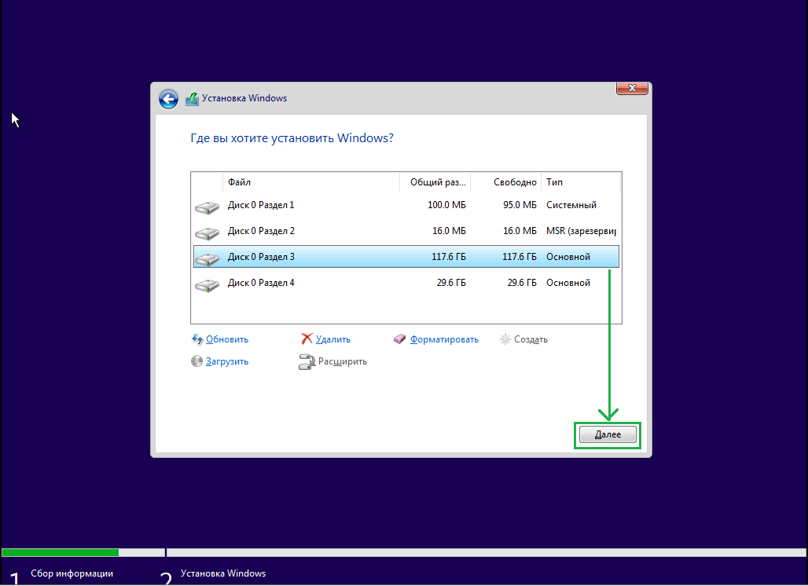
Task: Click the Общий раз... column header
Action: (x=435, y=182)
